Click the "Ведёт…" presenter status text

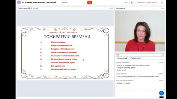[x=65, y=2]
